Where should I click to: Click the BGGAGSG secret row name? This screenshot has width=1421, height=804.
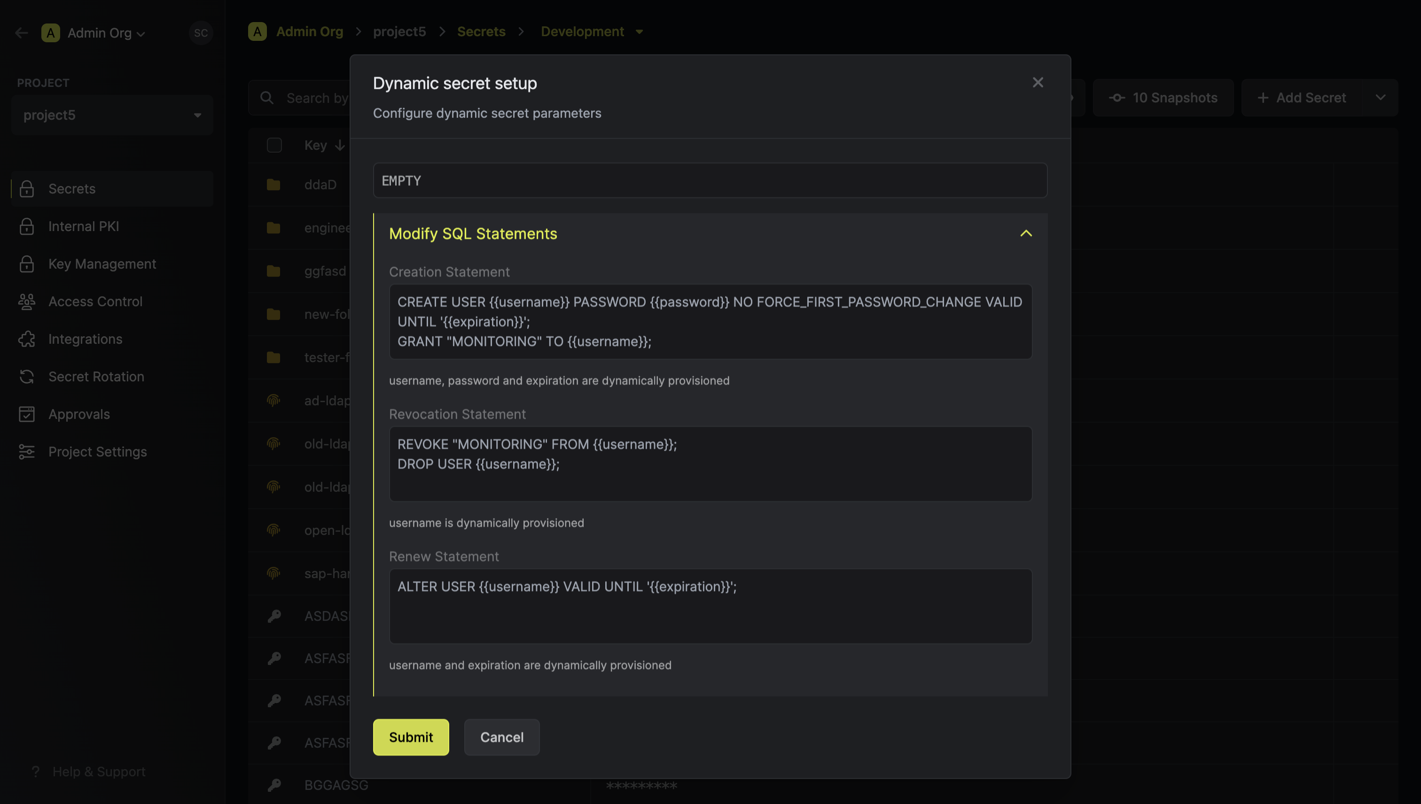(336, 785)
